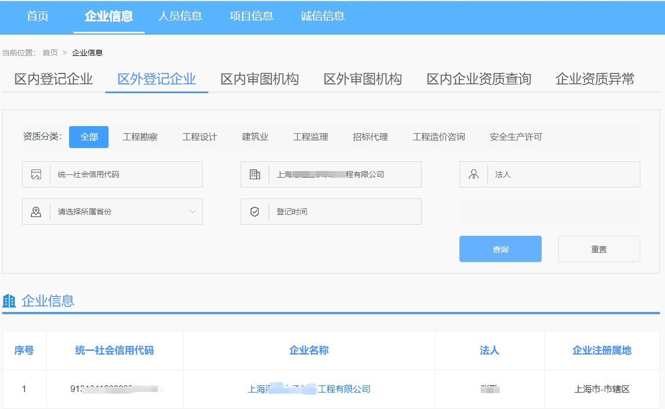The height and width of the screenshot is (409, 665).
Task: Filter by 安全生产许可 qualification
Action: pos(515,137)
